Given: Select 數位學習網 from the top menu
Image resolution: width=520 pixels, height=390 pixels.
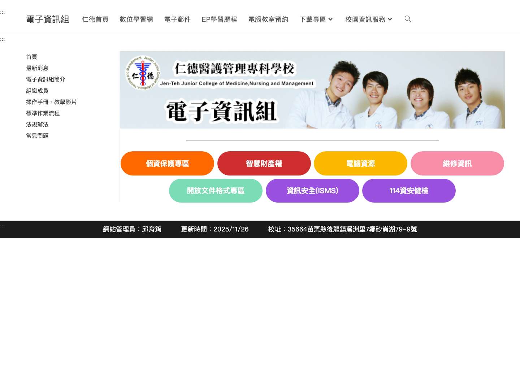Looking at the screenshot, I should pyautogui.click(x=136, y=19).
